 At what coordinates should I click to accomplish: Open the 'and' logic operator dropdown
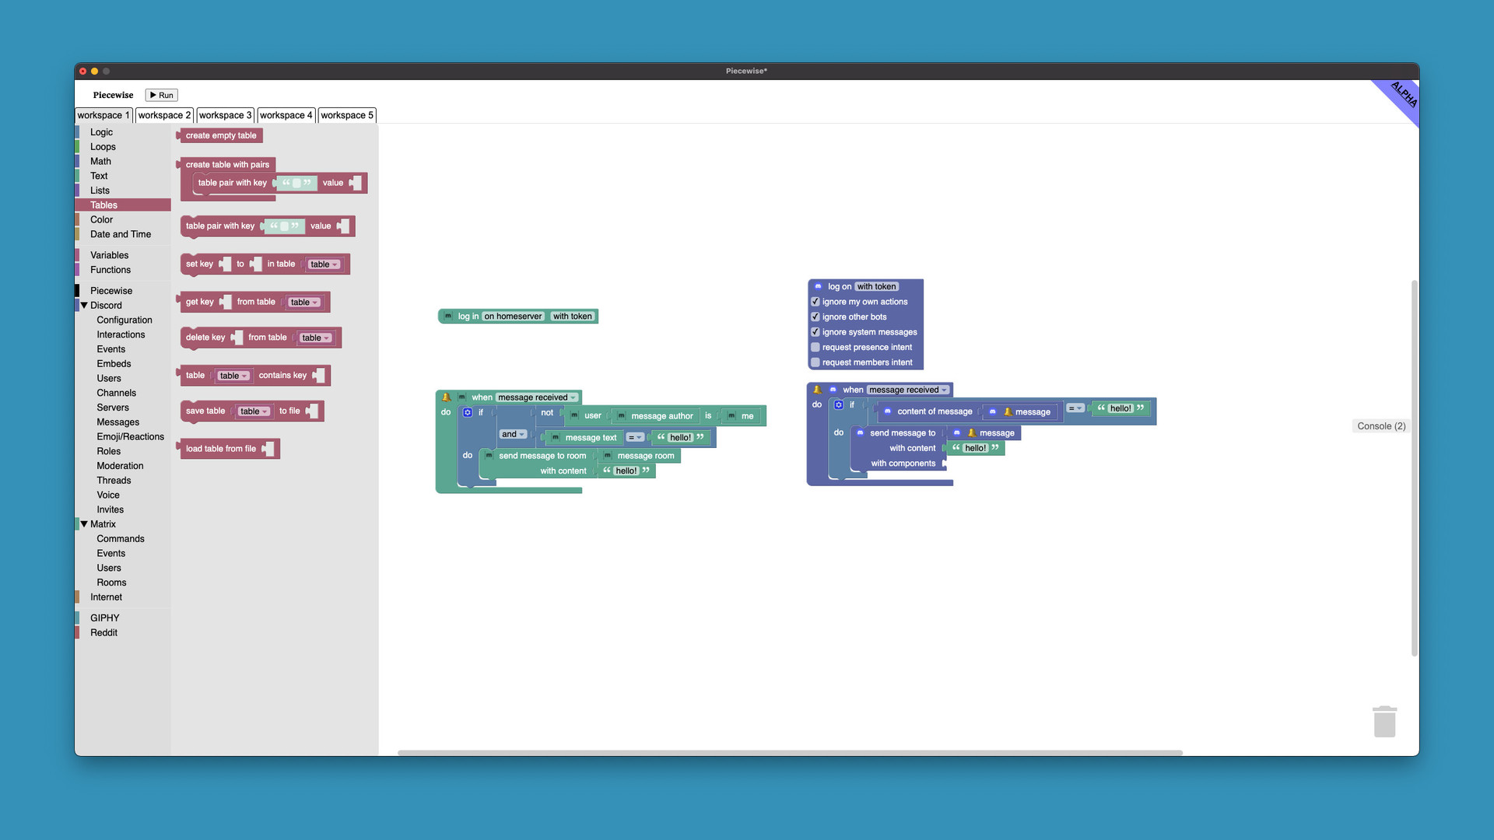[x=513, y=435]
